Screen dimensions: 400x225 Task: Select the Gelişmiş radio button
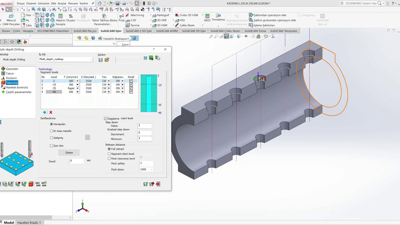tap(52, 138)
